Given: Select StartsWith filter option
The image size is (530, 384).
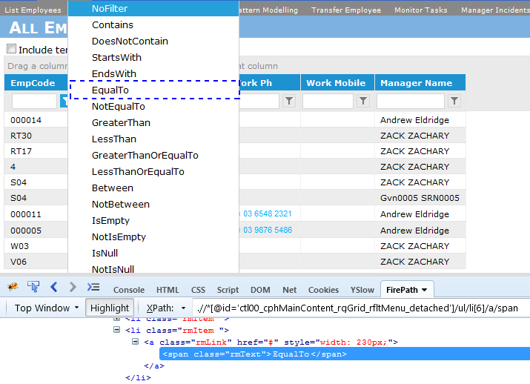Looking at the screenshot, I should [x=153, y=57].
